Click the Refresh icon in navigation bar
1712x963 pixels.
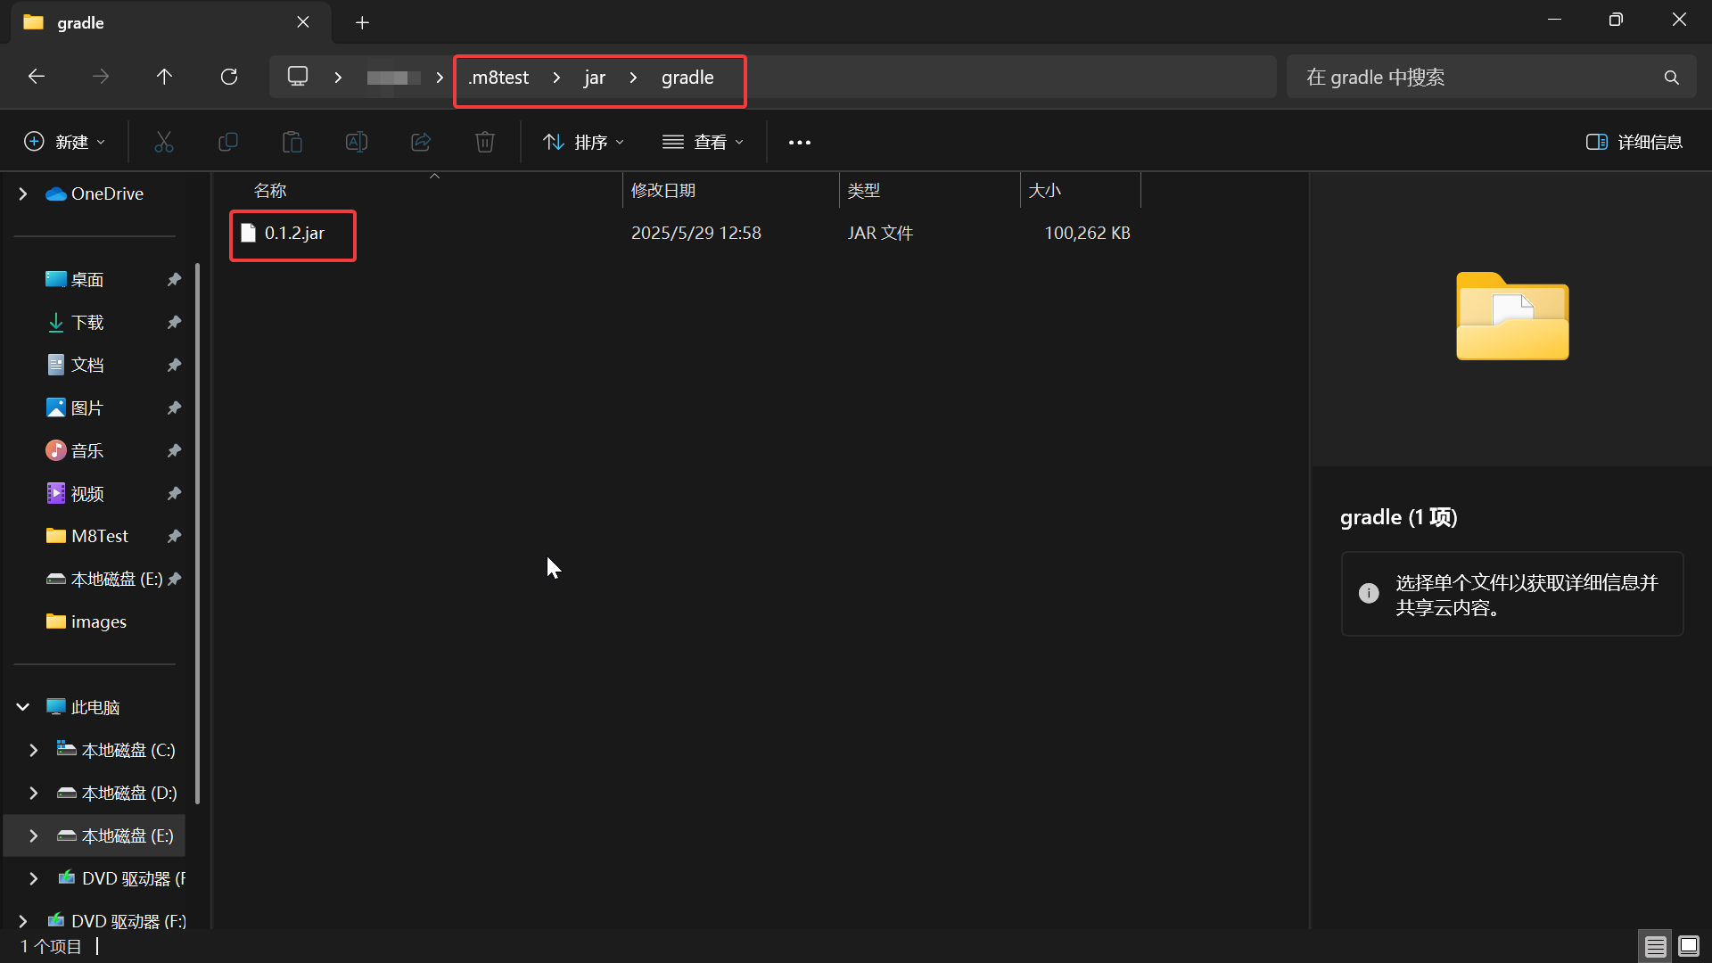click(229, 77)
